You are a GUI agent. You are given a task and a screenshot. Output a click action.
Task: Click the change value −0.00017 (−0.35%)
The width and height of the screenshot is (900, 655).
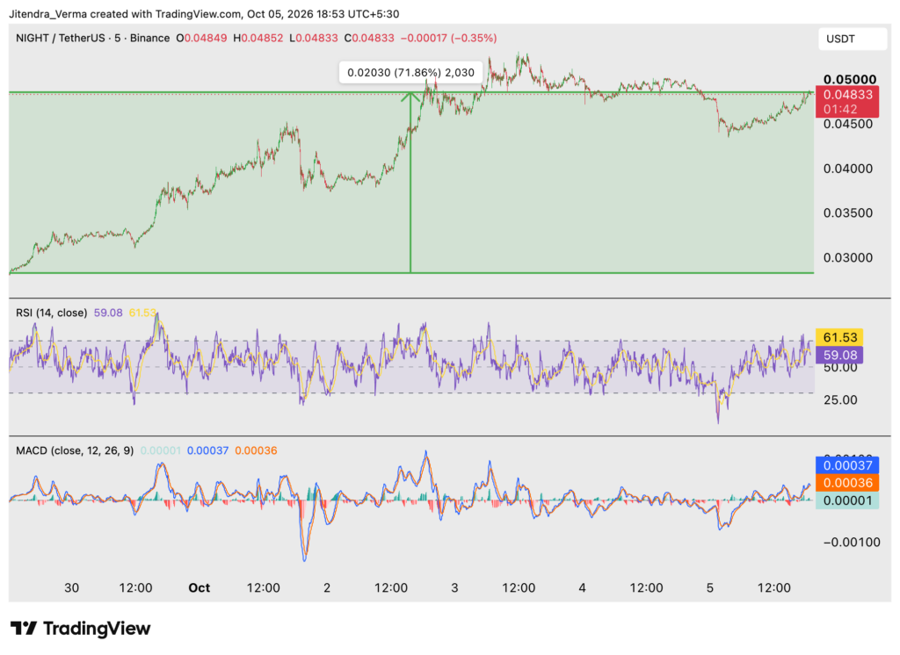click(x=448, y=38)
